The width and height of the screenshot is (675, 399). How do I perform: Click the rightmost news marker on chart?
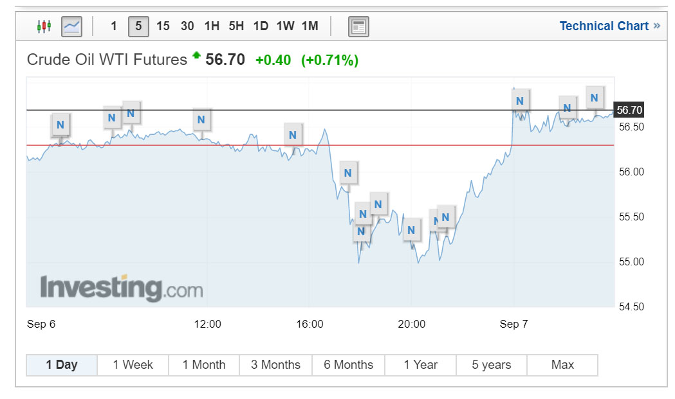click(594, 98)
